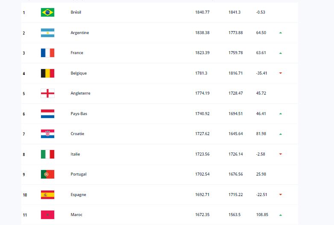Viewport: 334px width, 225px height.
Task: Click the England flag icon
Action: click(x=47, y=93)
